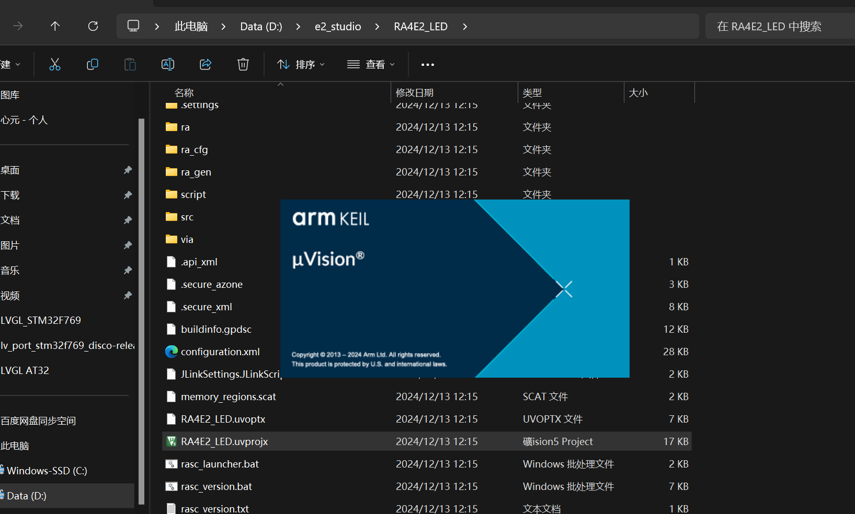Select Data (D:) drive in sidebar
This screenshot has width=855, height=514.
(67, 496)
